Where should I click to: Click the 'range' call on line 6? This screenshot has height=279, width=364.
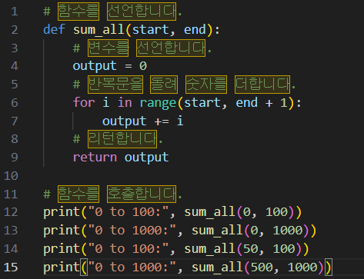(158, 103)
